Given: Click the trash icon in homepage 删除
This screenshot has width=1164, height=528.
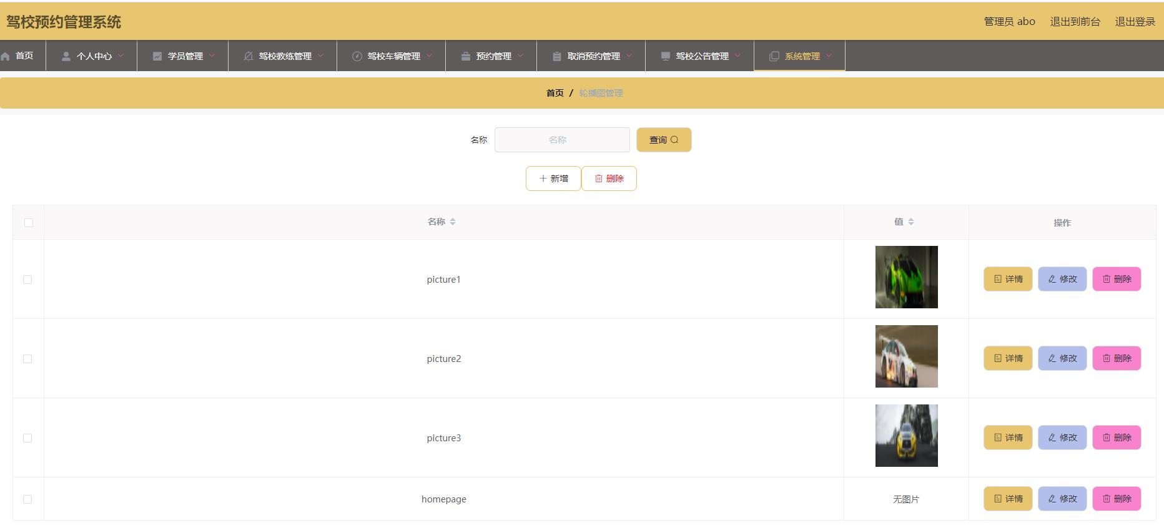Looking at the screenshot, I should (1107, 499).
